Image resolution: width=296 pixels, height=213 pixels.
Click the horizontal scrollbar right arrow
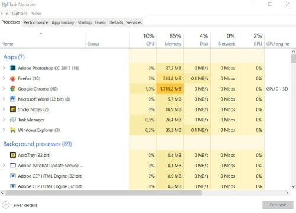coord(287,193)
